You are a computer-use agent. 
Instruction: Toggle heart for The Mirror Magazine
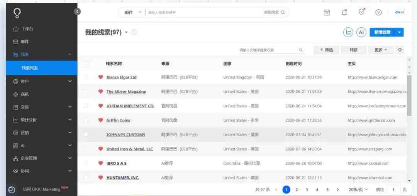click(100, 92)
